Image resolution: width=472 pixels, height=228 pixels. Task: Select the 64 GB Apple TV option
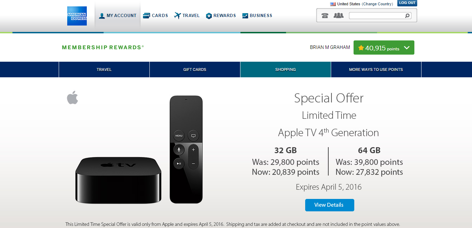click(369, 150)
